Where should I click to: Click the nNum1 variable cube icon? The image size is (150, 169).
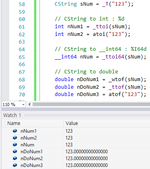pos(15,131)
